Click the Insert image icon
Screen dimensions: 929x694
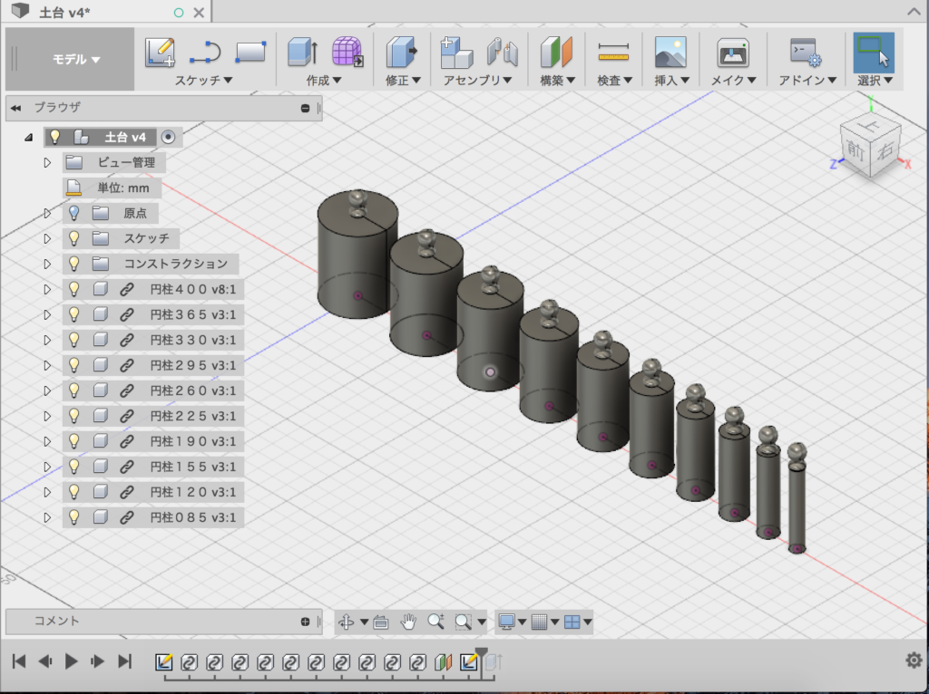[x=670, y=52]
